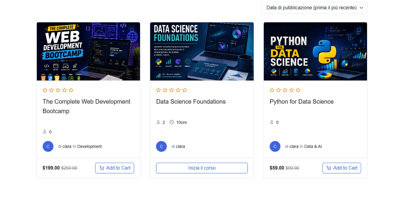Image resolution: width=405 pixels, height=218 pixels.
Task: Click author clara on Python course card
Action: pos(294,146)
